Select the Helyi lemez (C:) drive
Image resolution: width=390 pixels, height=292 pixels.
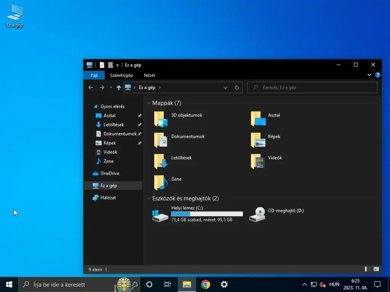tap(198, 214)
